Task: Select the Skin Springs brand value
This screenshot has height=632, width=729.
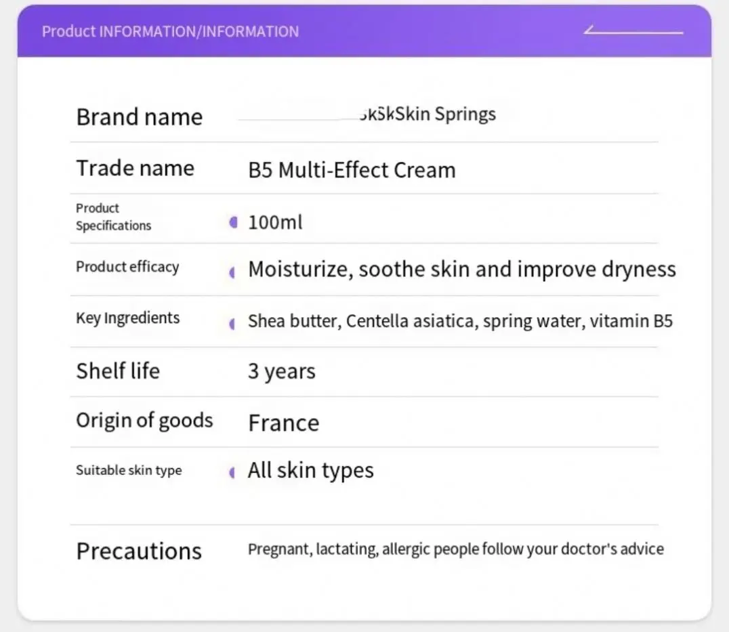Action: [428, 114]
